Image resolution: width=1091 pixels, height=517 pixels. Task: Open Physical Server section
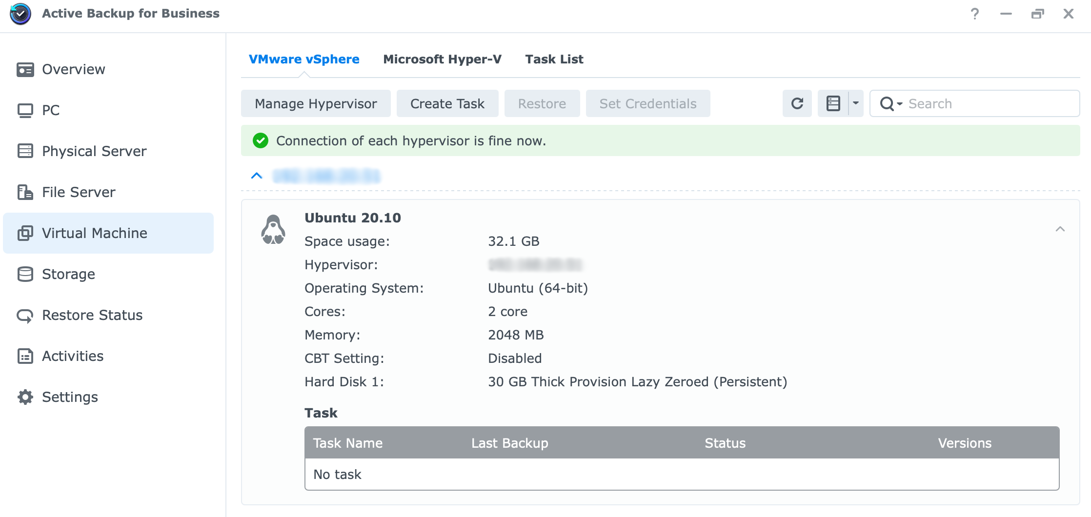click(108, 151)
